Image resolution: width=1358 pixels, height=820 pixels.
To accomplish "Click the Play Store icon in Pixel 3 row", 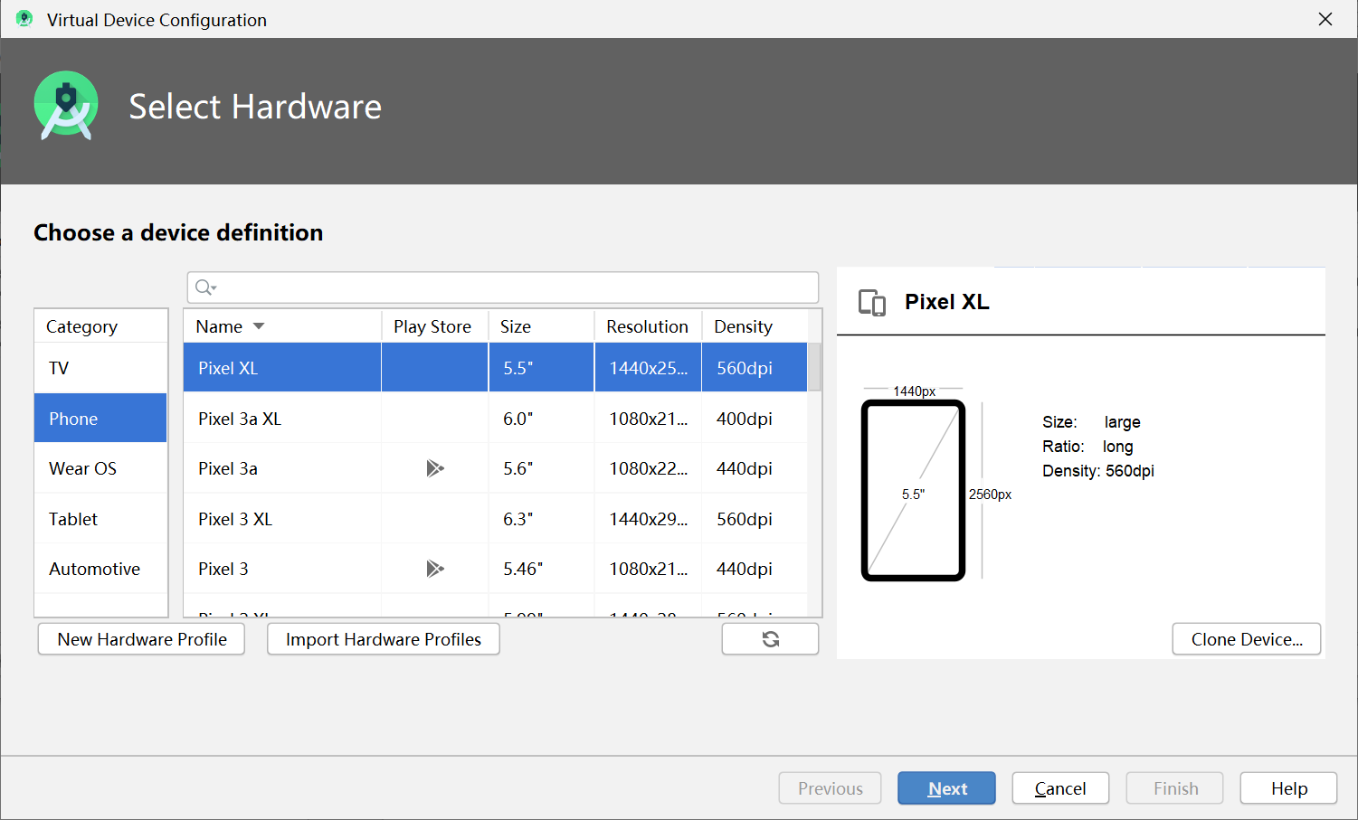I will [x=435, y=569].
